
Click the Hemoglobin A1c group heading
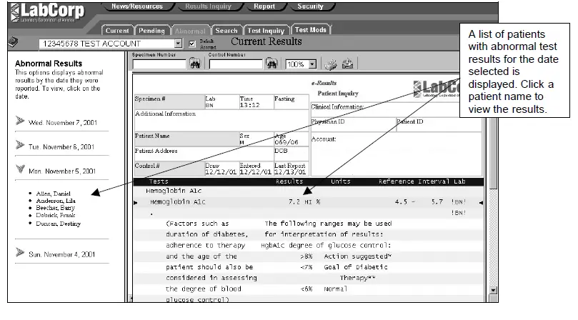click(174, 191)
